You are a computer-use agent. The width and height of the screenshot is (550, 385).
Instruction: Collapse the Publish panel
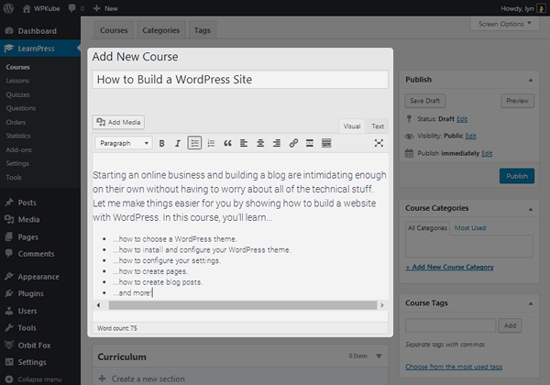click(533, 80)
